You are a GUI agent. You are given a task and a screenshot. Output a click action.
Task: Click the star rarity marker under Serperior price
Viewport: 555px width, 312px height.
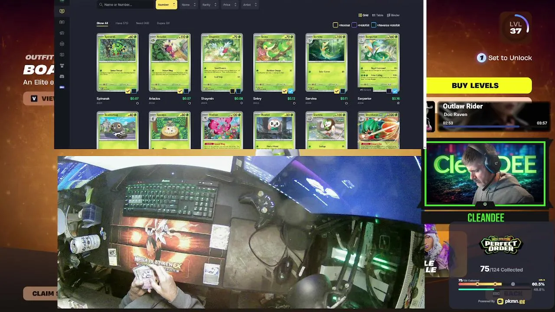click(398, 103)
